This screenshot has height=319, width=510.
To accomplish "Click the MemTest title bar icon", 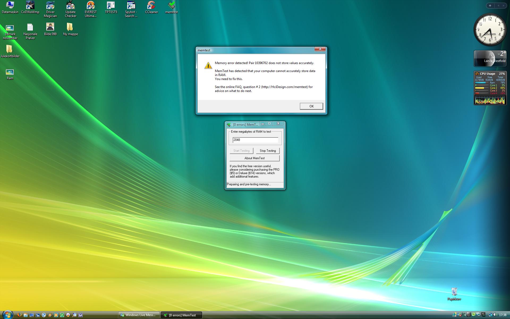I will [x=229, y=125].
